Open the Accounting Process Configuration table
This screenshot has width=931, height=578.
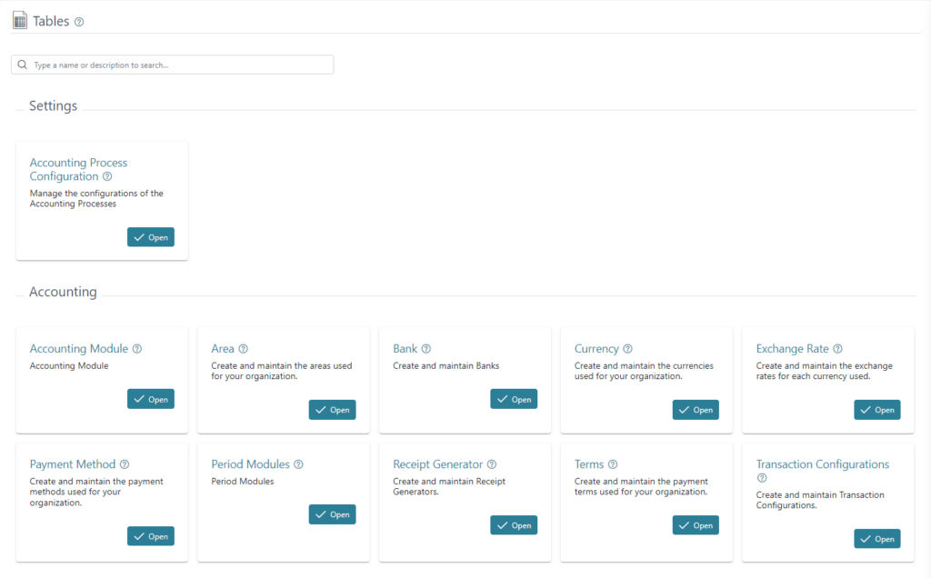click(x=150, y=236)
